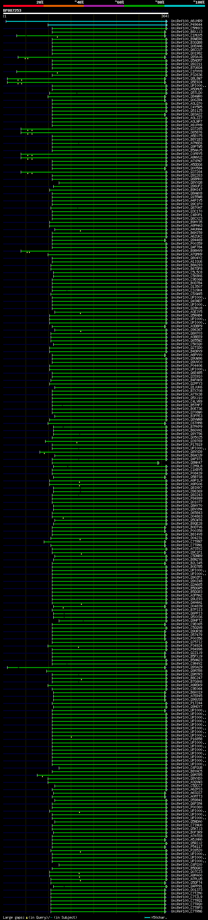Select hit label UniRef100_Q84WR0
Screen dimensions: 208x920
point(187,96)
